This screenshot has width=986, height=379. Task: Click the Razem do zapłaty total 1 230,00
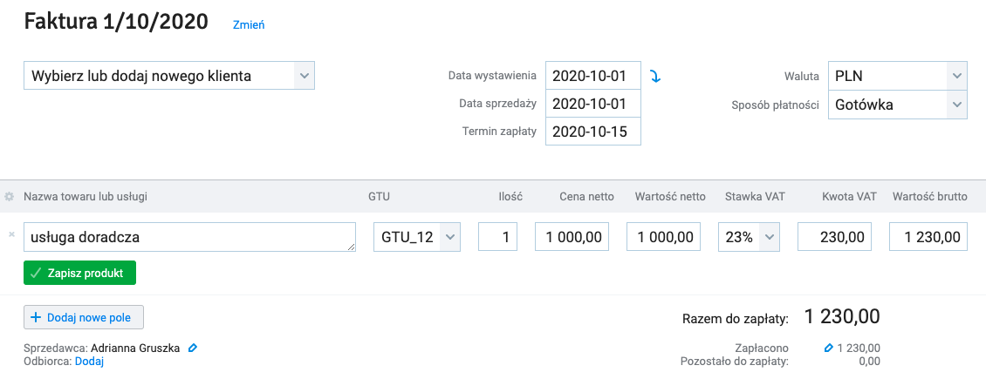point(842,317)
